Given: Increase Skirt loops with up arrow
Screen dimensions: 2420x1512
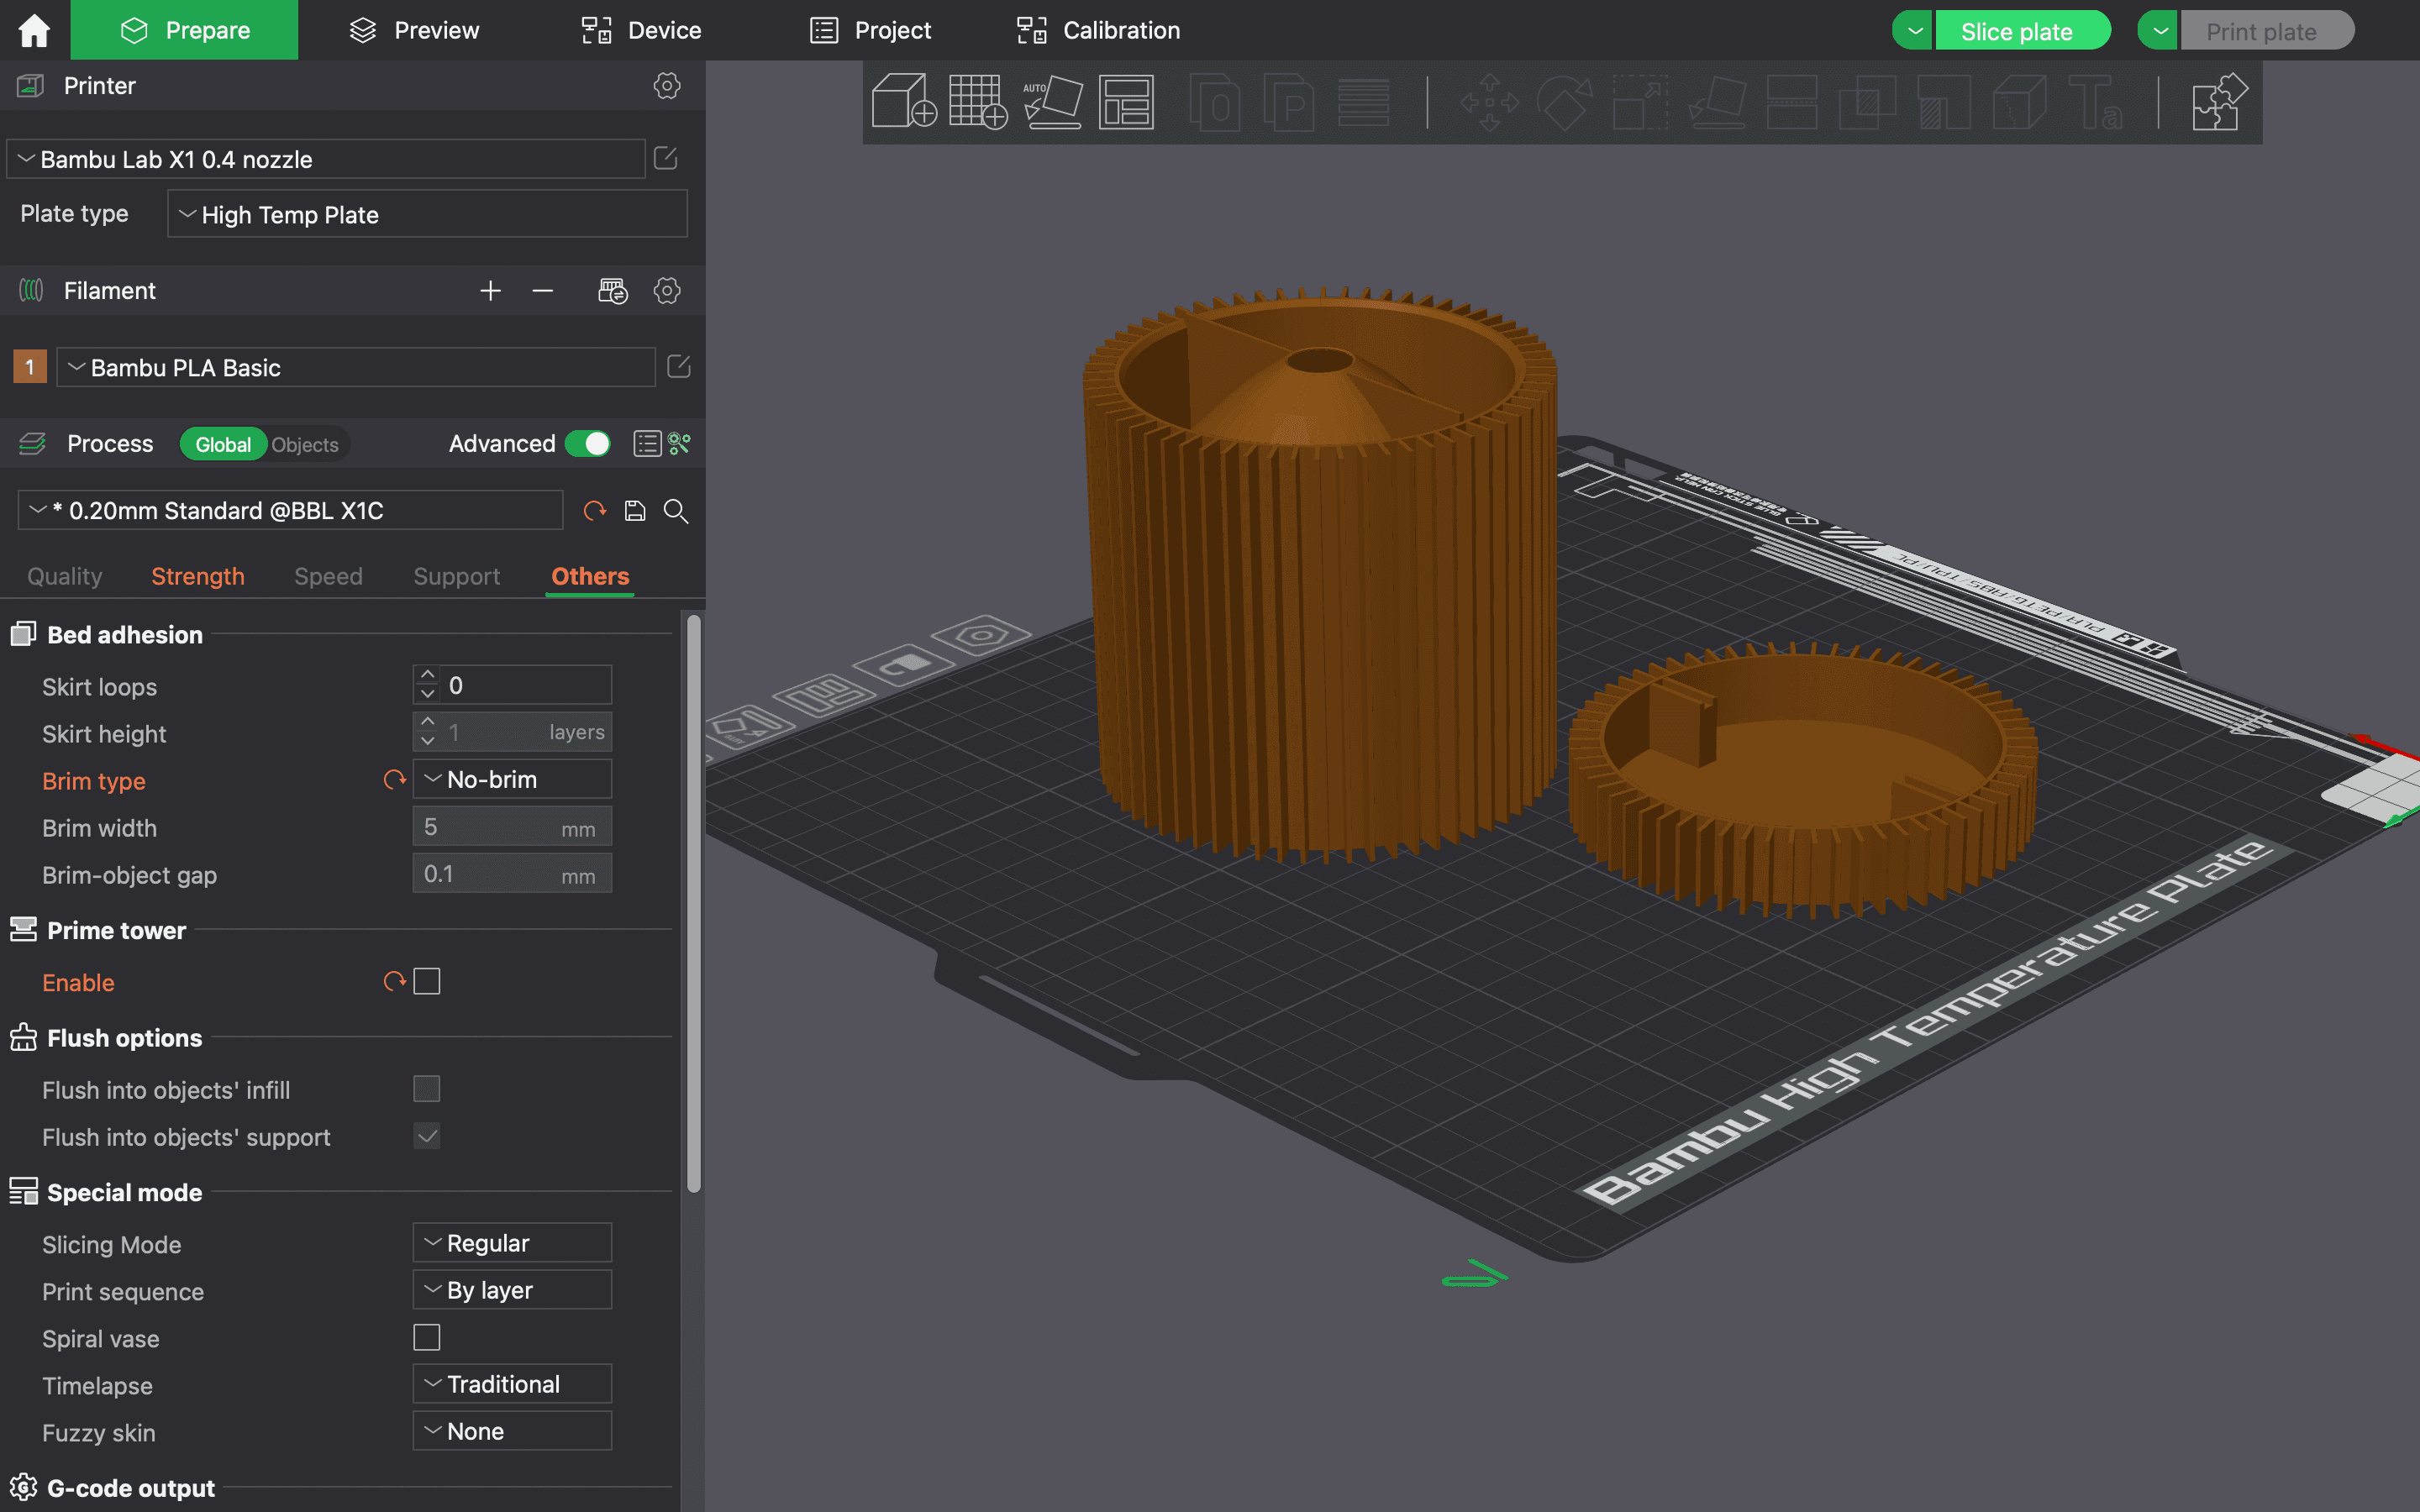Looking at the screenshot, I should click(428, 675).
